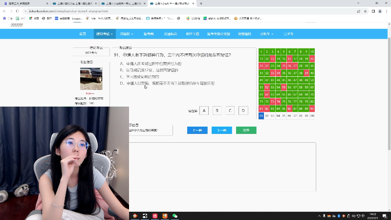Click the taskbar clock and date
The width and height of the screenshot is (391, 220).
[x=373, y=216]
